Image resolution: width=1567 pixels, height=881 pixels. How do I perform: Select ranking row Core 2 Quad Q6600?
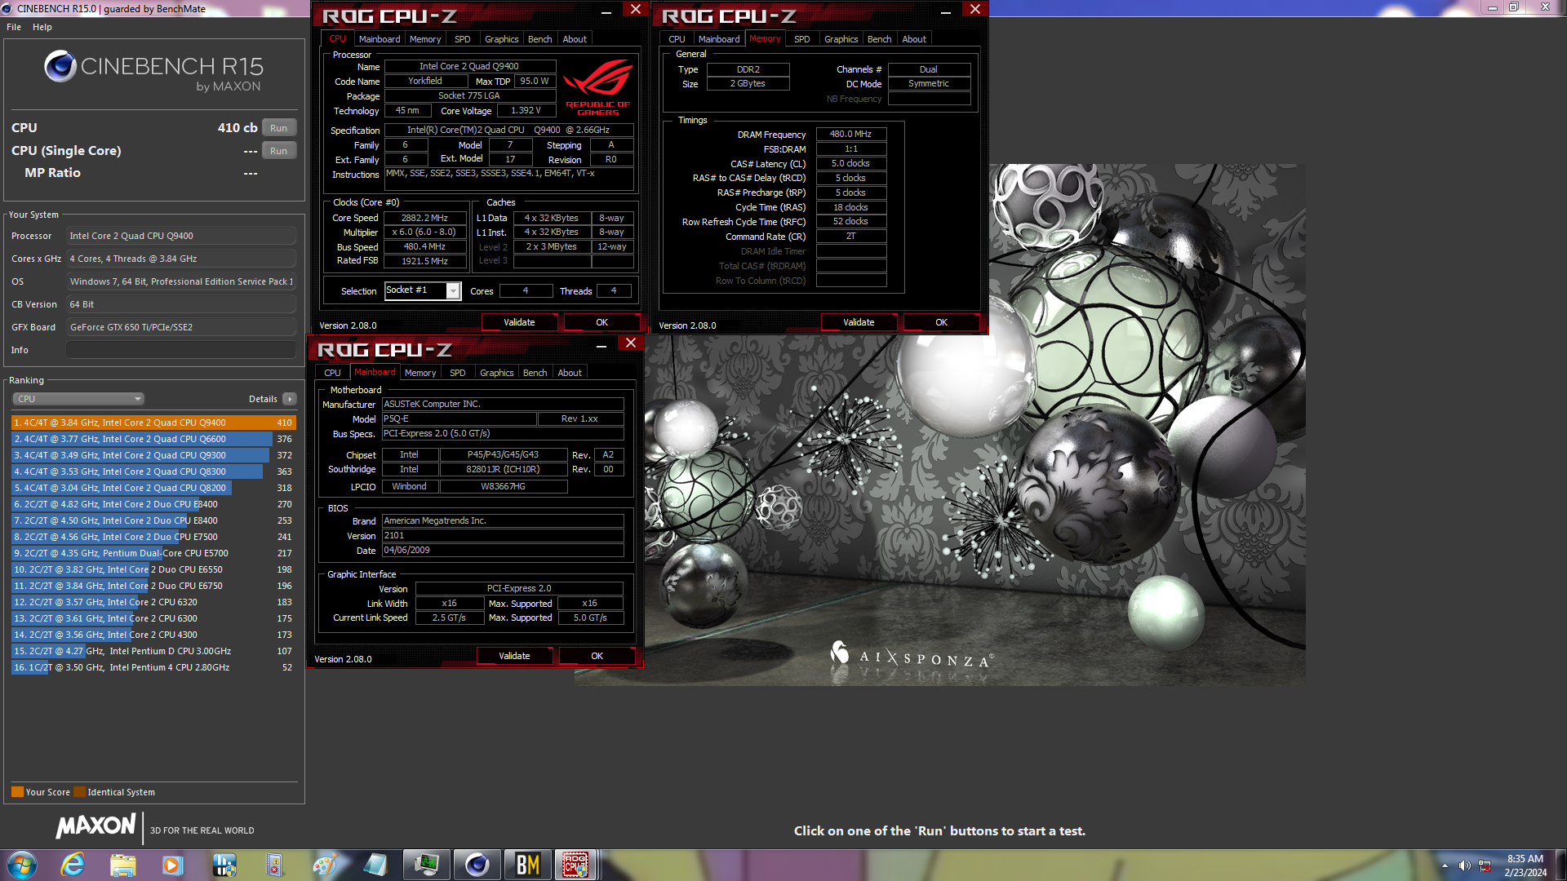(x=153, y=439)
